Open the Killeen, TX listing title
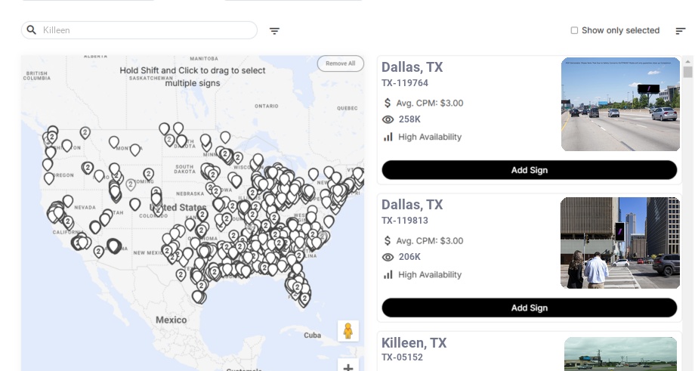The image size is (695, 371). [x=414, y=343]
